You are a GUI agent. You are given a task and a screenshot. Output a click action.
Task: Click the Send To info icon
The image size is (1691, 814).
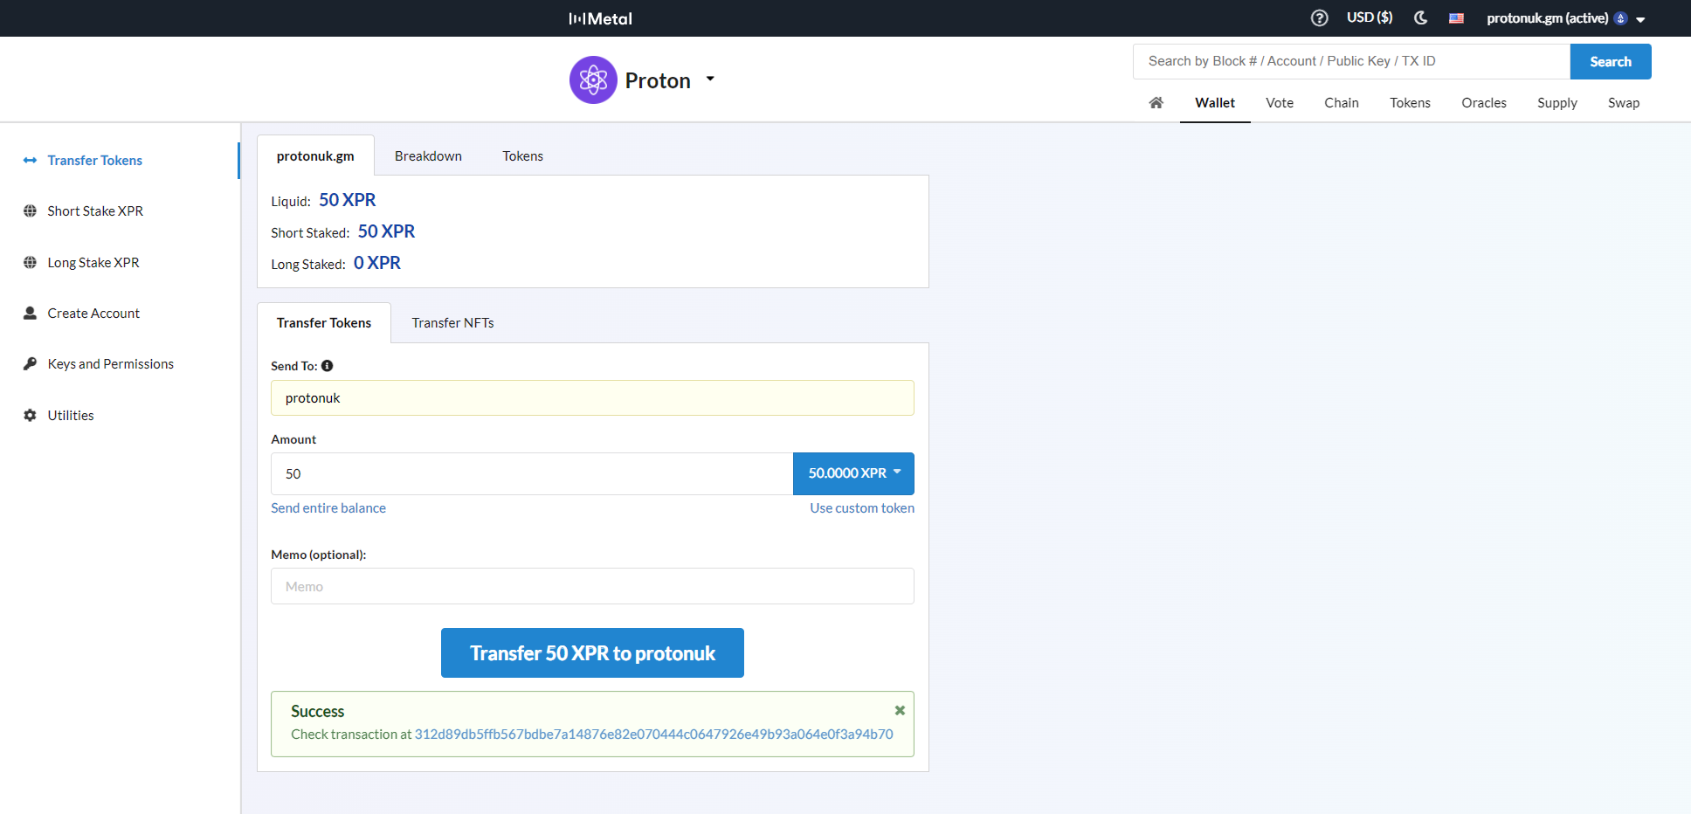pyautogui.click(x=328, y=366)
